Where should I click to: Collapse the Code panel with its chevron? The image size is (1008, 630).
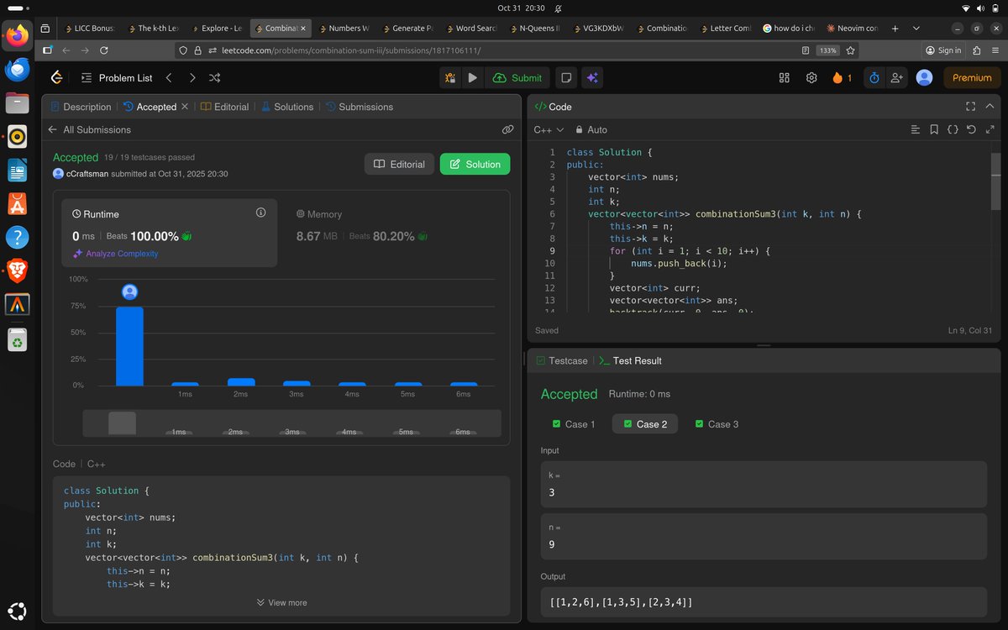tap(990, 107)
